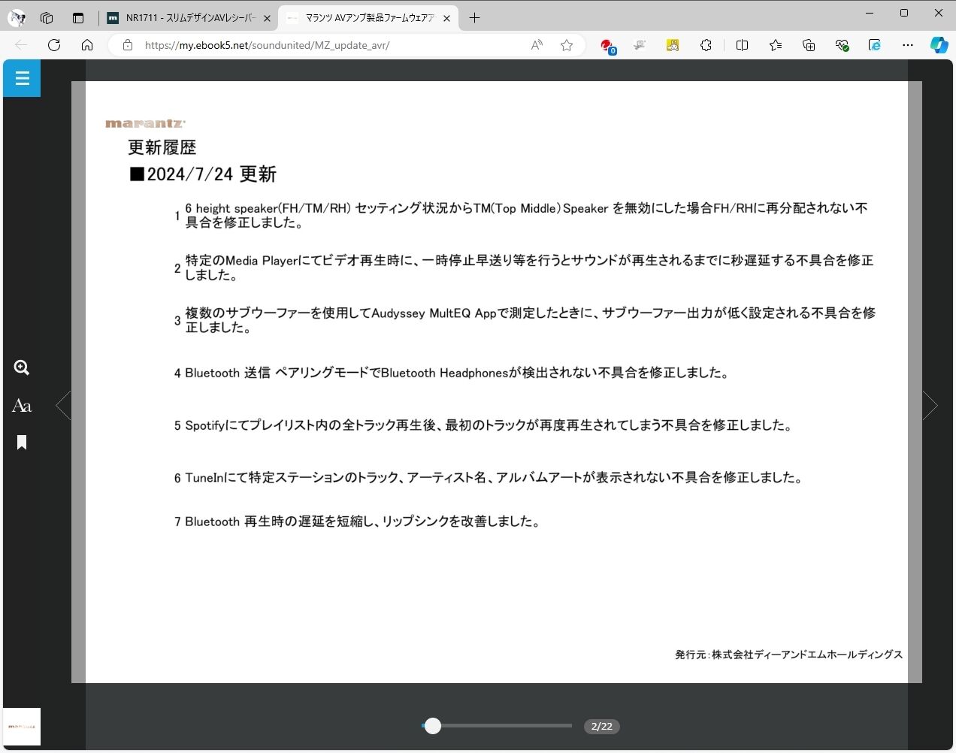Viewport: 956px width, 753px height.
Task: Go to previous page with left arrow
Action: pyautogui.click(x=64, y=406)
